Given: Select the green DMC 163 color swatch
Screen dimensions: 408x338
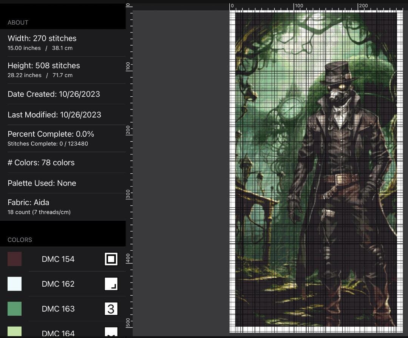Looking at the screenshot, I should (x=15, y=309).
